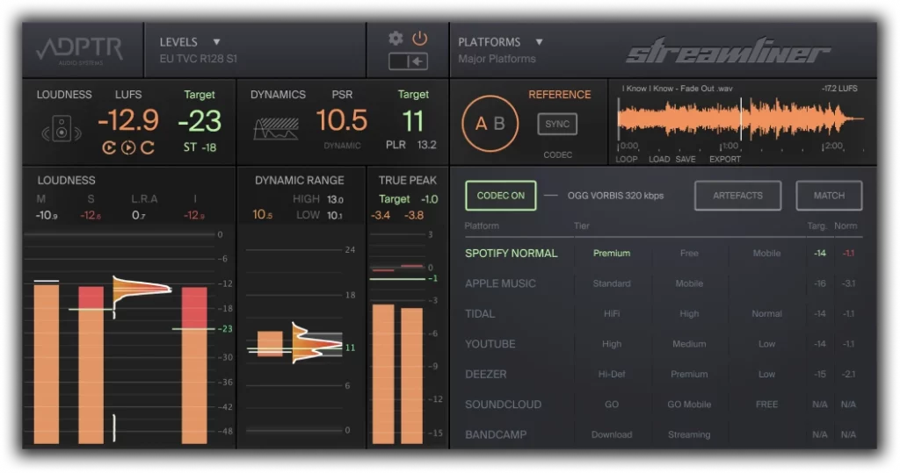Click the open-circle reset-and-play loudness icon
Screen dimensions: 900x473
(109, 148)
